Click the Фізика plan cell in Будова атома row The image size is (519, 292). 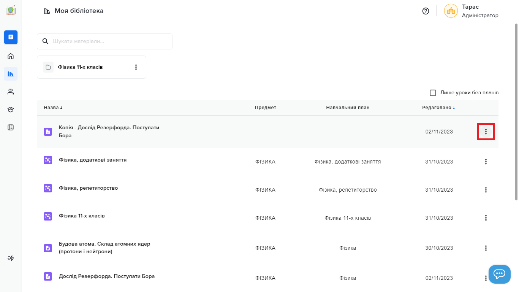coord(348,248)
